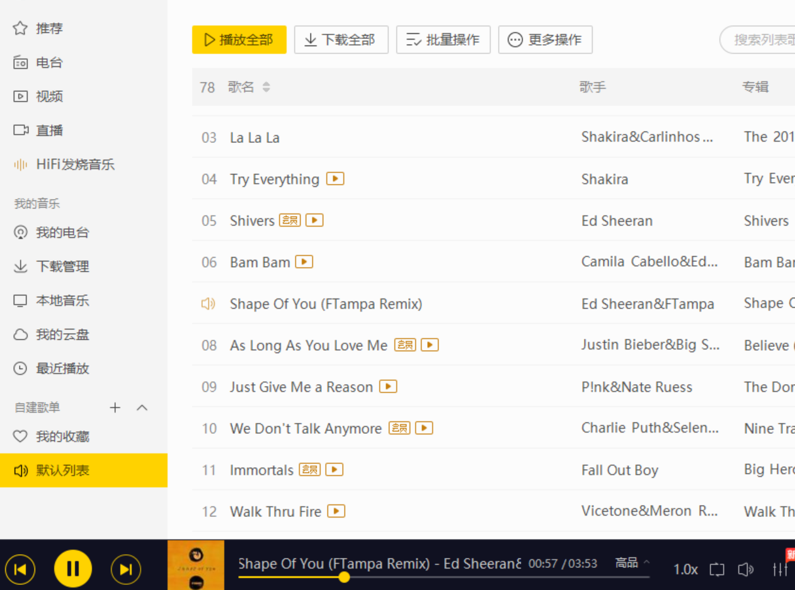Click the VIP badge next to Shivers
This screenshot has height=590, width=795.
290,220
